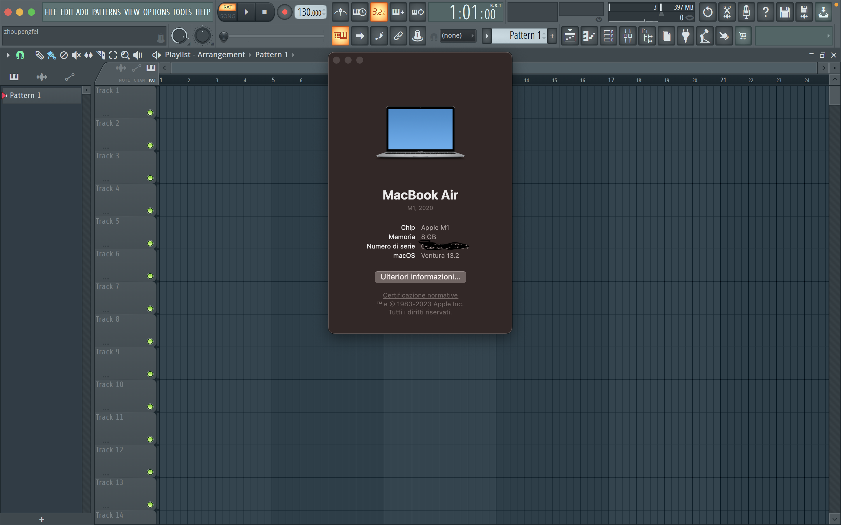Enable blend recording overdub icon

398,12
